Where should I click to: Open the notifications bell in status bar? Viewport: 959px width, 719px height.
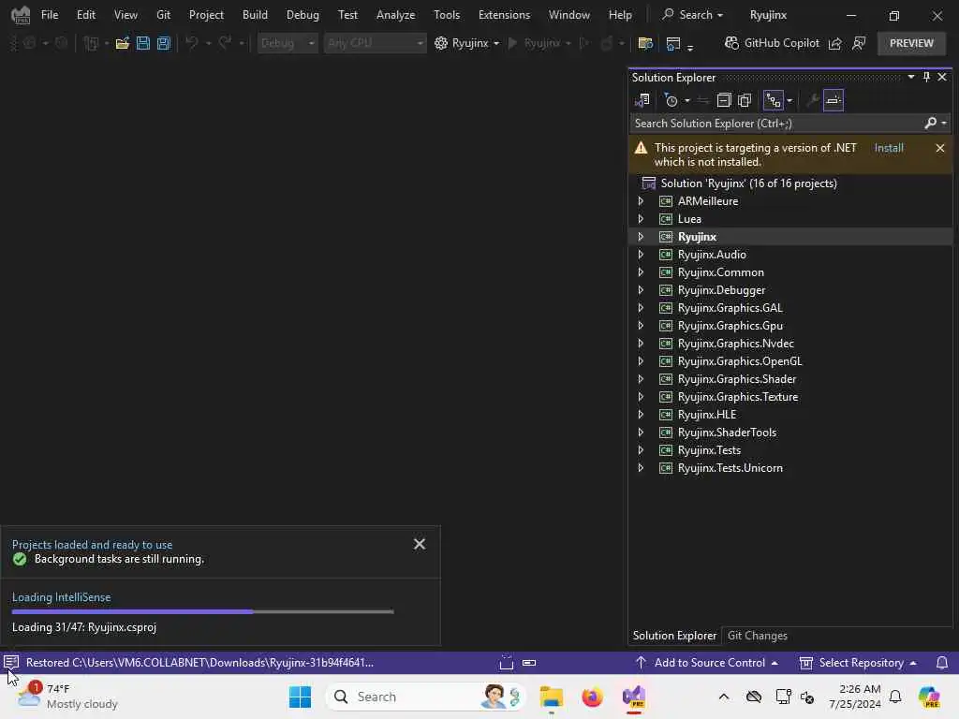(942, 663)
